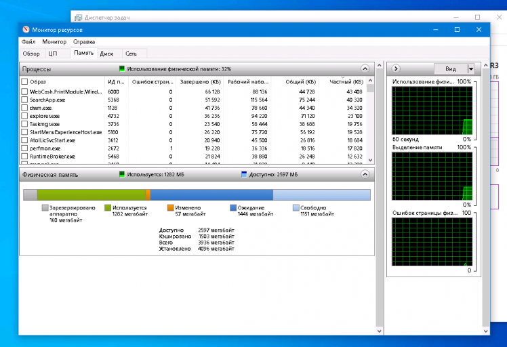507x347 pixels.
Task: Click the gray Зарезервировано аппаратно color swatch
Action: (45, 207)
